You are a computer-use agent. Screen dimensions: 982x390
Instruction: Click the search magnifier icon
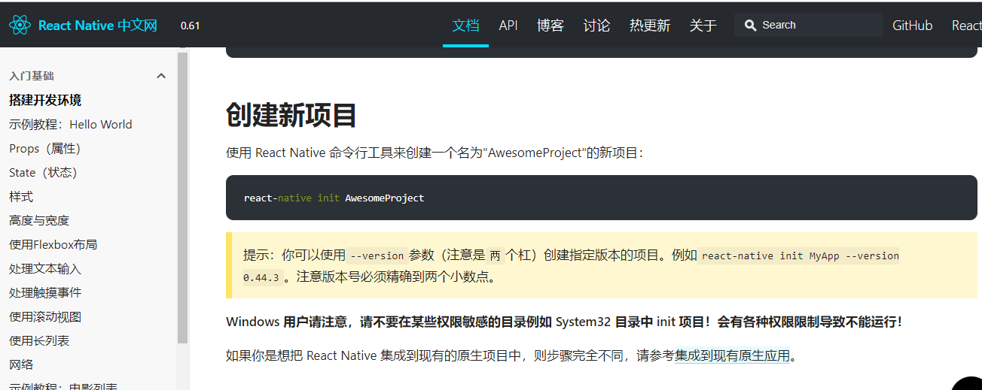coord(750,26)
